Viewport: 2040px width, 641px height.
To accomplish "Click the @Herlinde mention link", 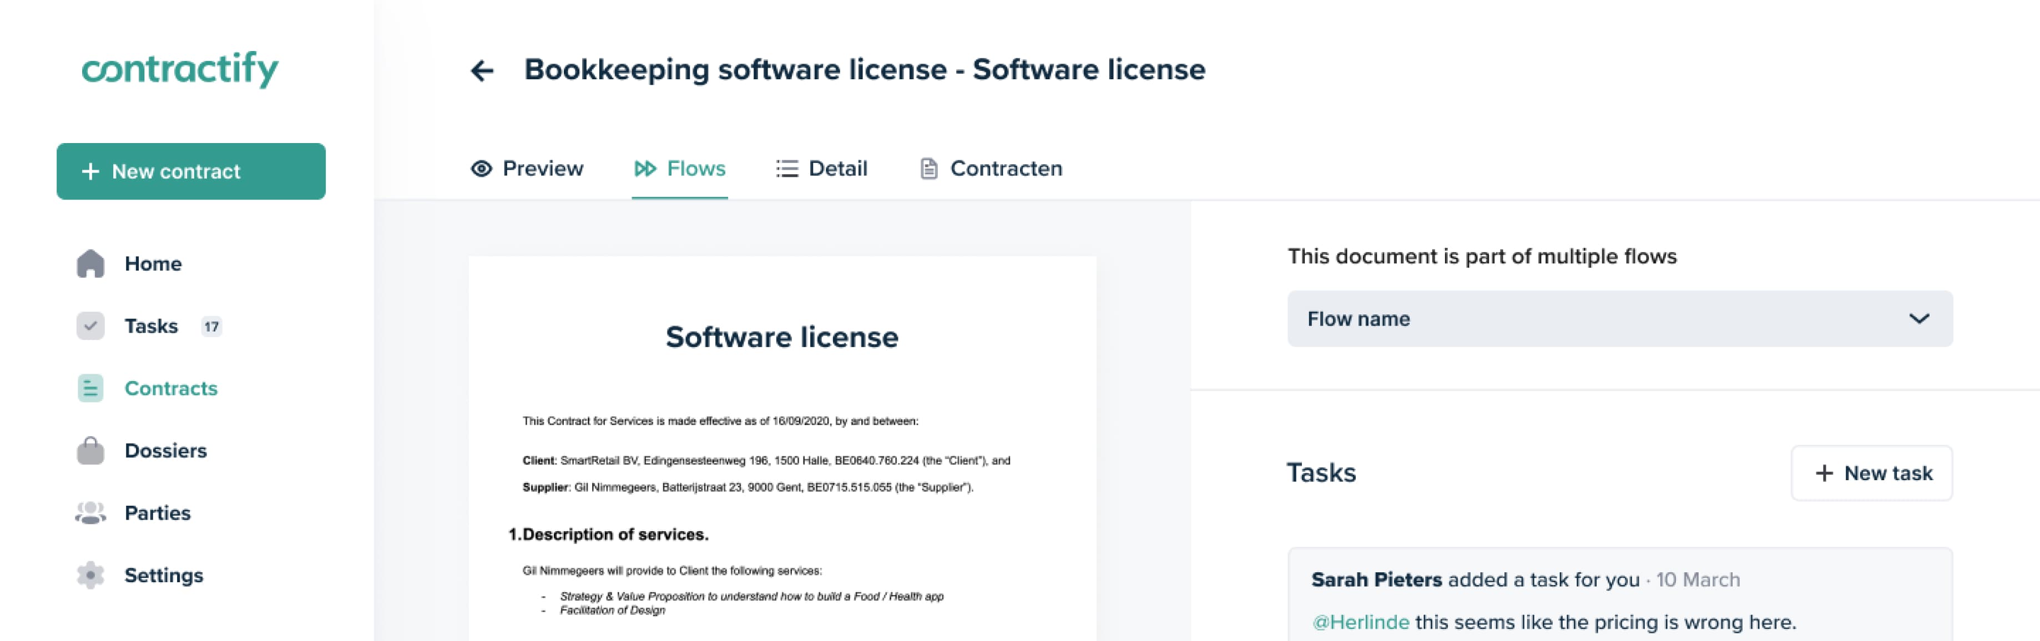I will (1361, 622).
